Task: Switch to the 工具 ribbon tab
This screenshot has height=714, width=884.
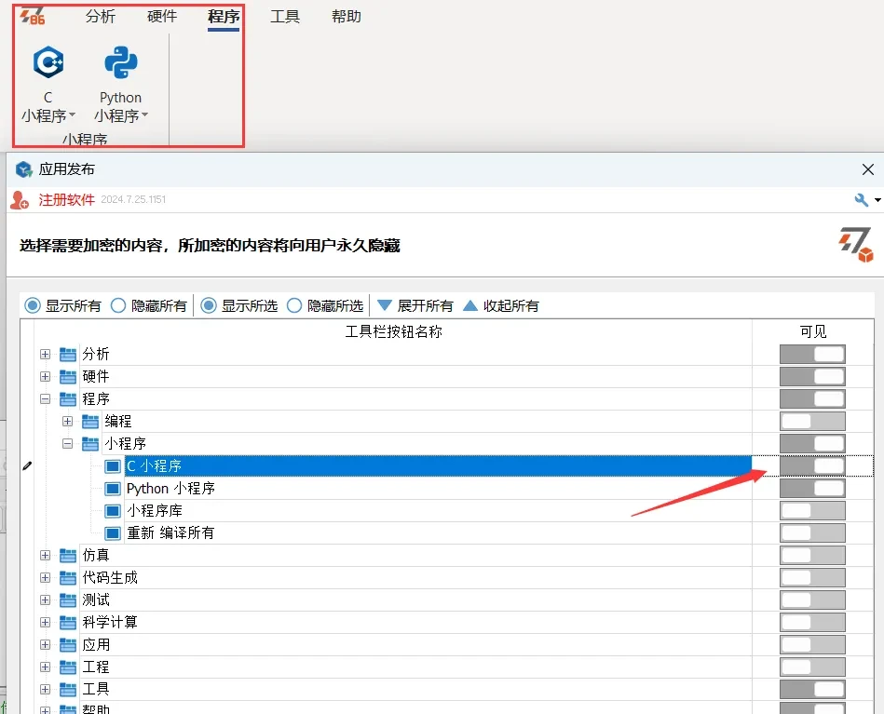Action: tap(285, 16)
